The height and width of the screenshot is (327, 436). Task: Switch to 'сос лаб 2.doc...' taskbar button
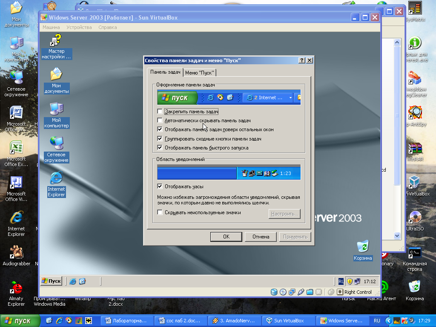coord(181,321)
